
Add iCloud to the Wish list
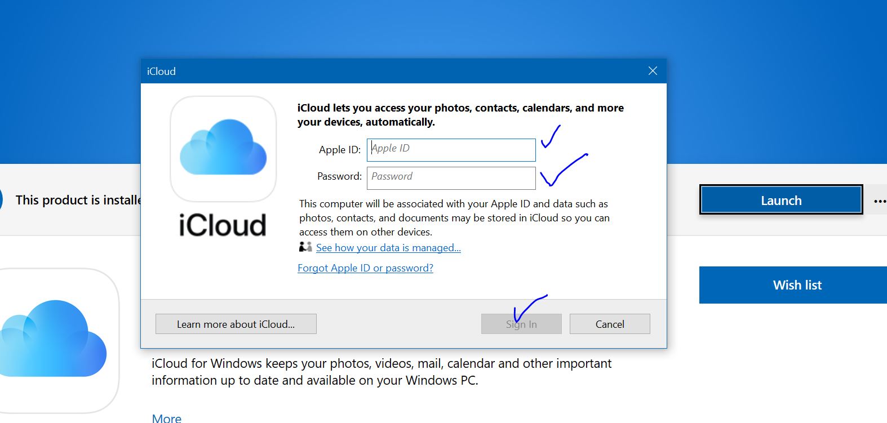click(x=793, y=285)
